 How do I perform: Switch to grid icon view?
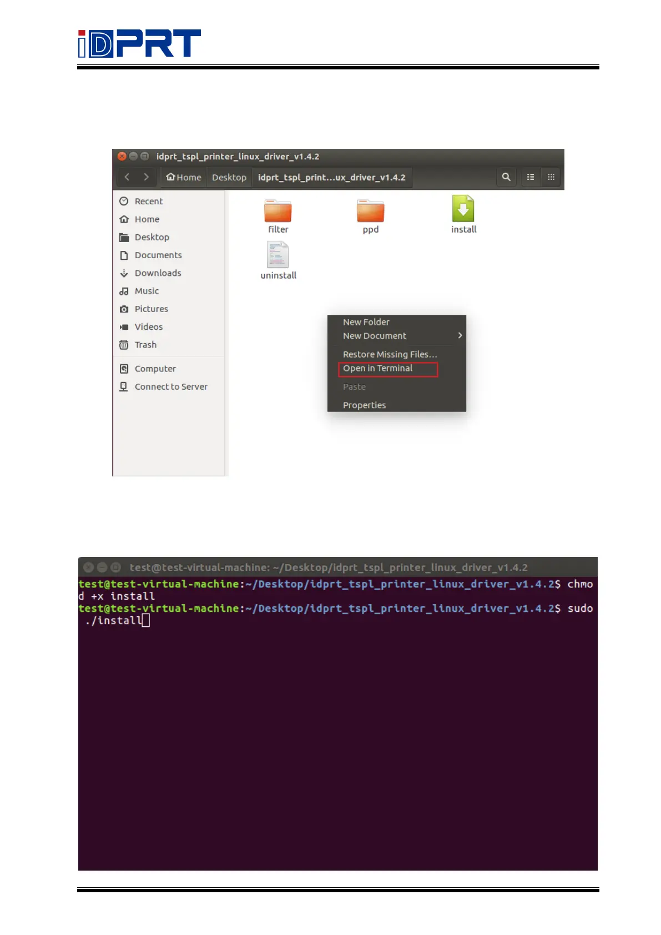pos(551,177)
